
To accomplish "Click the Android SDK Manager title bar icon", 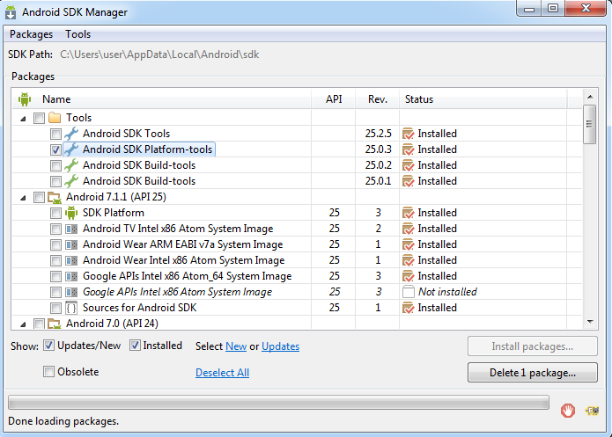I will click(11, 12).
